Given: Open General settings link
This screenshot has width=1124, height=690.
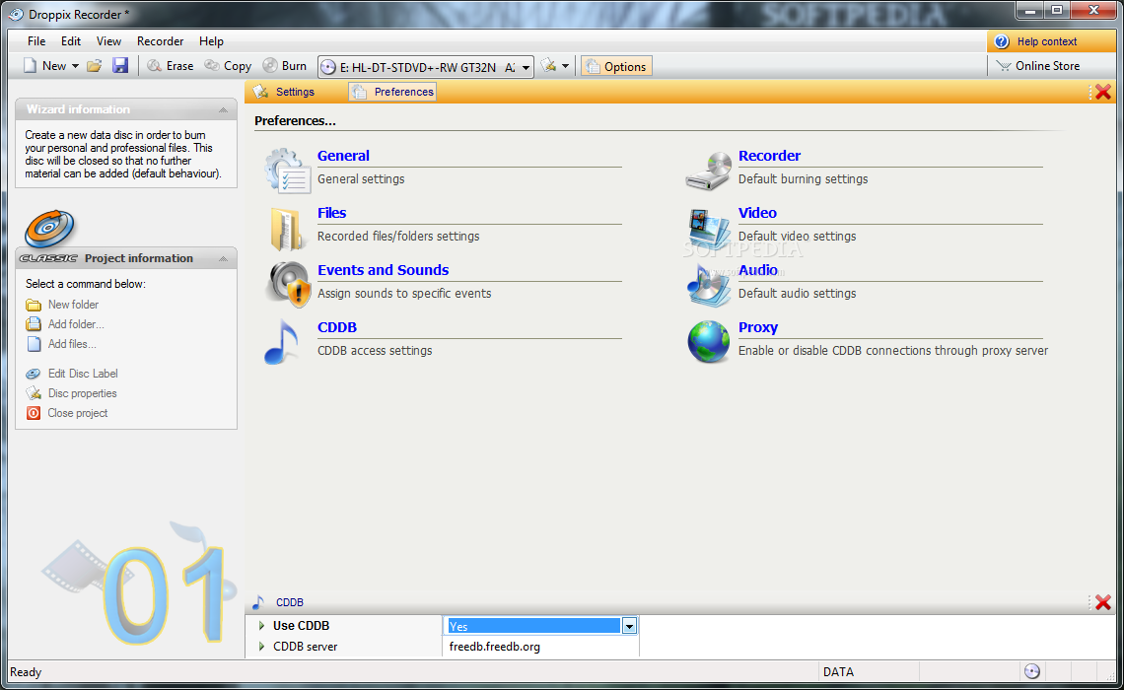Looking at the screenshot, I should 343,156.
